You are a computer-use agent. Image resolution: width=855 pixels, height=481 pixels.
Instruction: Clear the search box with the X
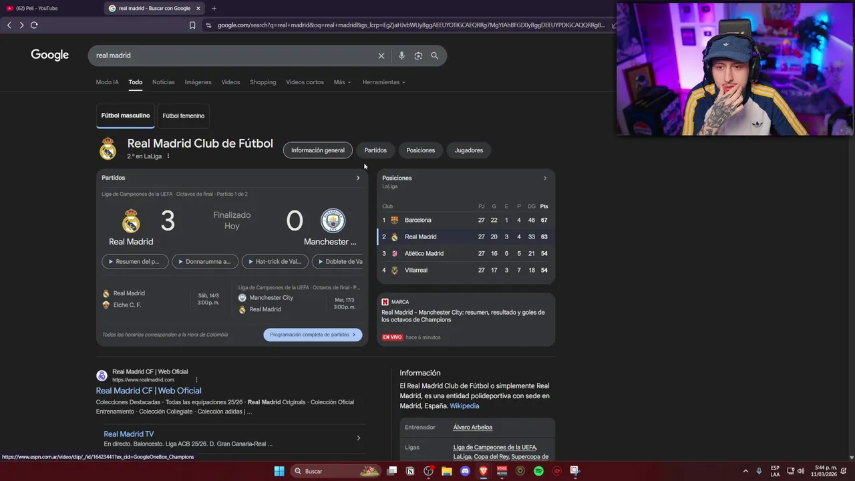click(x=381, y=55)
